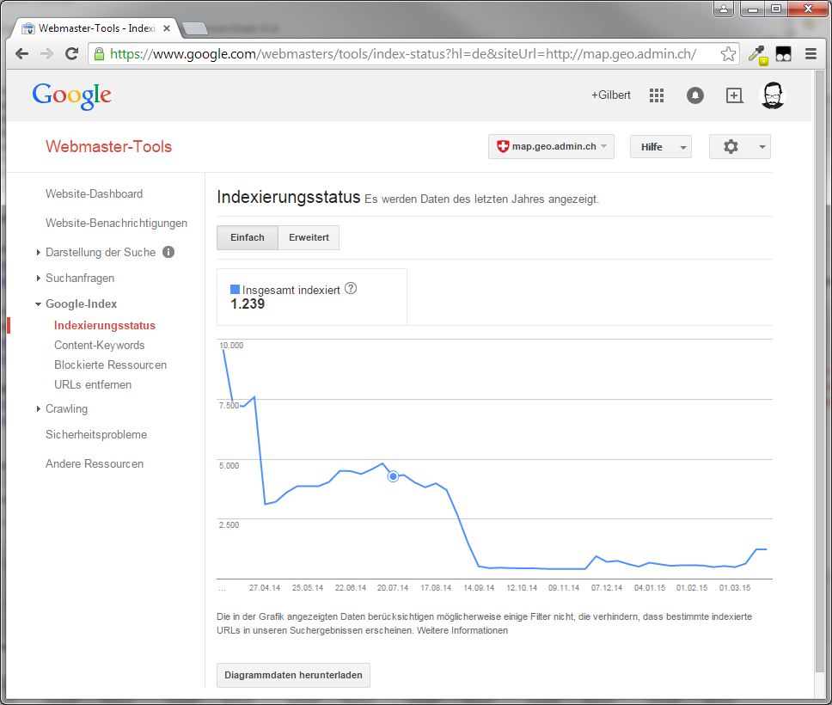
Task: Select Indexierungsstatus in sidebar
Action: pos(105,326)
